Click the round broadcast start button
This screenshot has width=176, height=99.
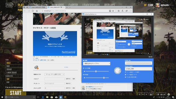coord(117,70)
